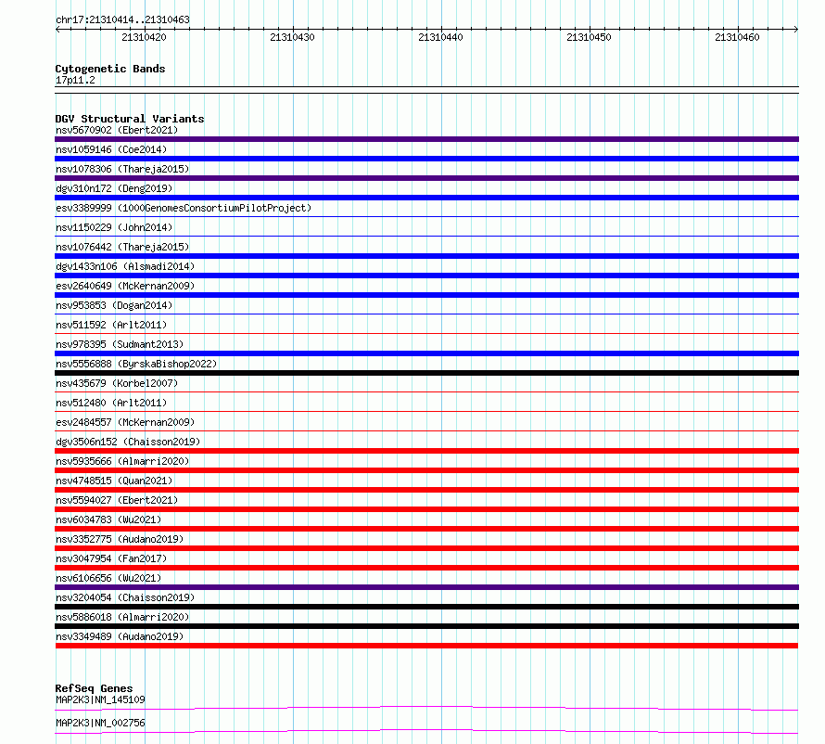Click nsv5594027 (Ebert2021) label
The width and height of the screenshot is (825, 744).
[x=117, y=500]
